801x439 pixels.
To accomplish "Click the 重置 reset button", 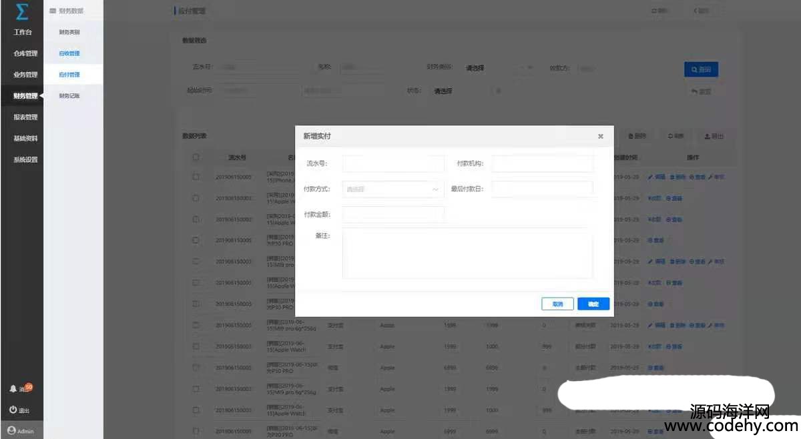I will coord(701,91).
